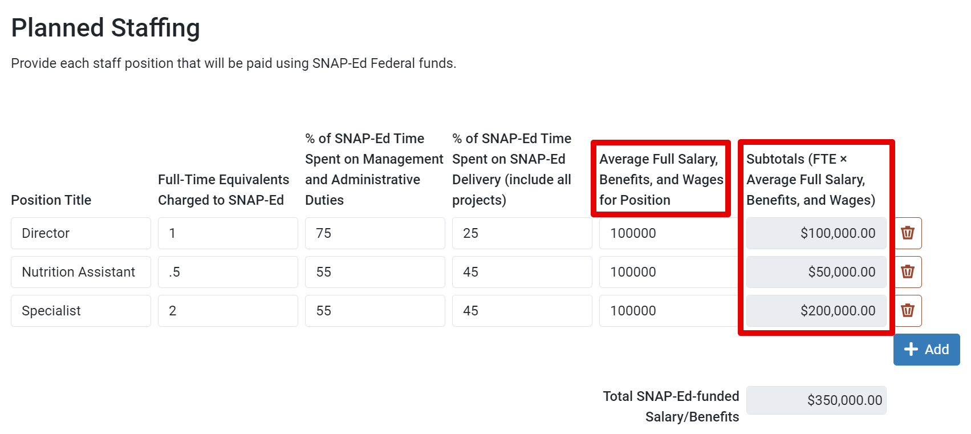Click the Specialist management duties field showing 55
The width and height of the screenshot is (971, 434).
375,311
